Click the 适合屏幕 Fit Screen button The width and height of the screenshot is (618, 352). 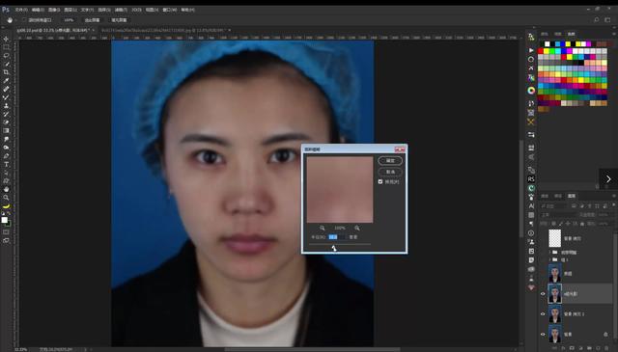(93, 19)
